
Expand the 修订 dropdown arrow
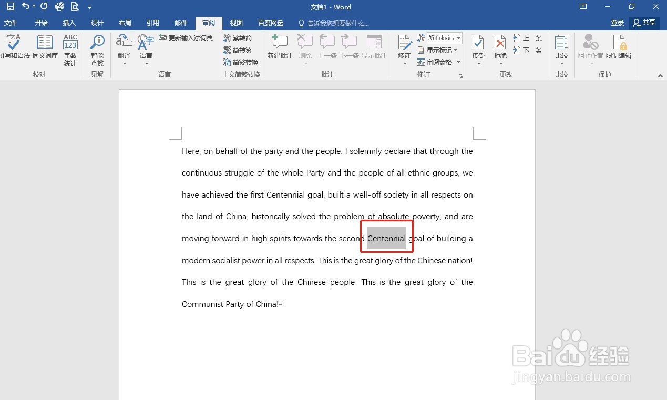tap(405, 64)
